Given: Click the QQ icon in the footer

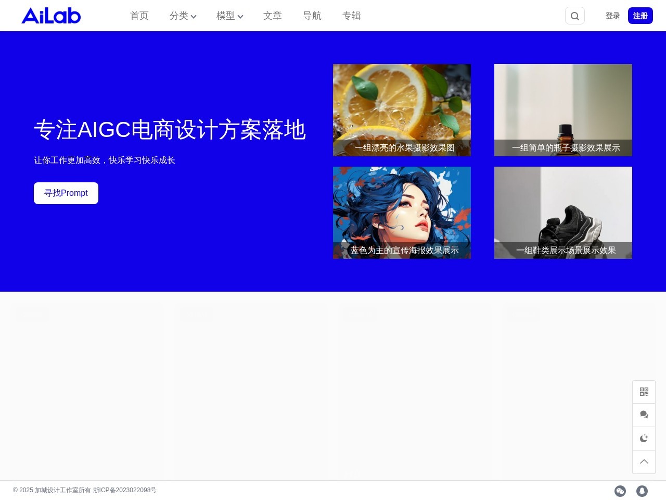Looking at the screenshot, I should [642, 491].
